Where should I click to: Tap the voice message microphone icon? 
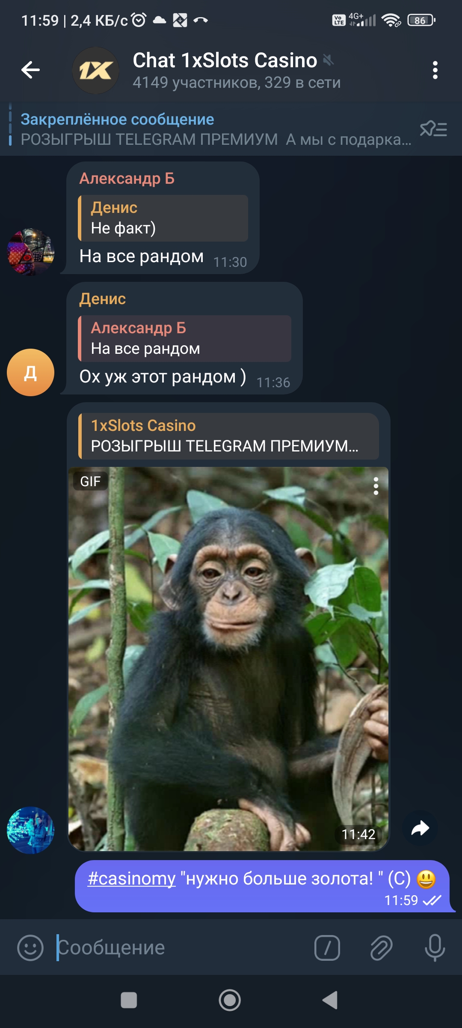point(435,947)
